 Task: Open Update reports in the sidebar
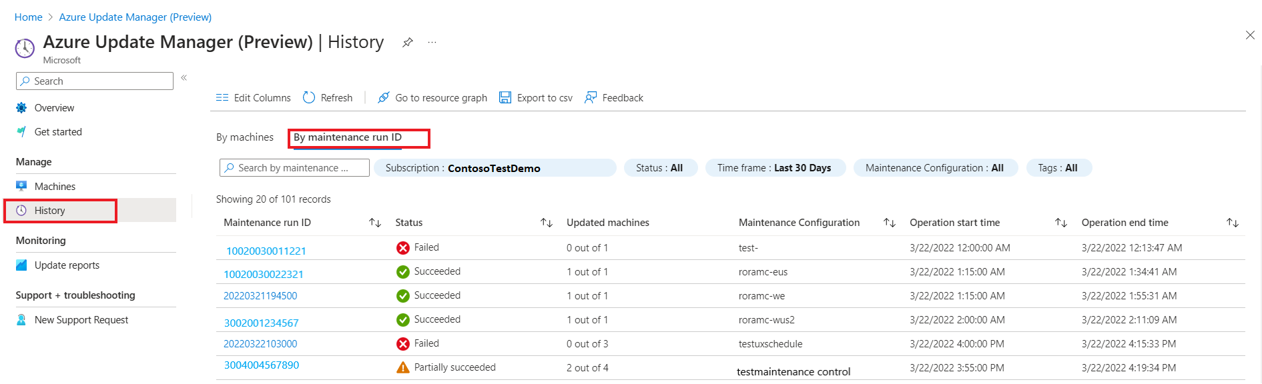coord(67,265)
